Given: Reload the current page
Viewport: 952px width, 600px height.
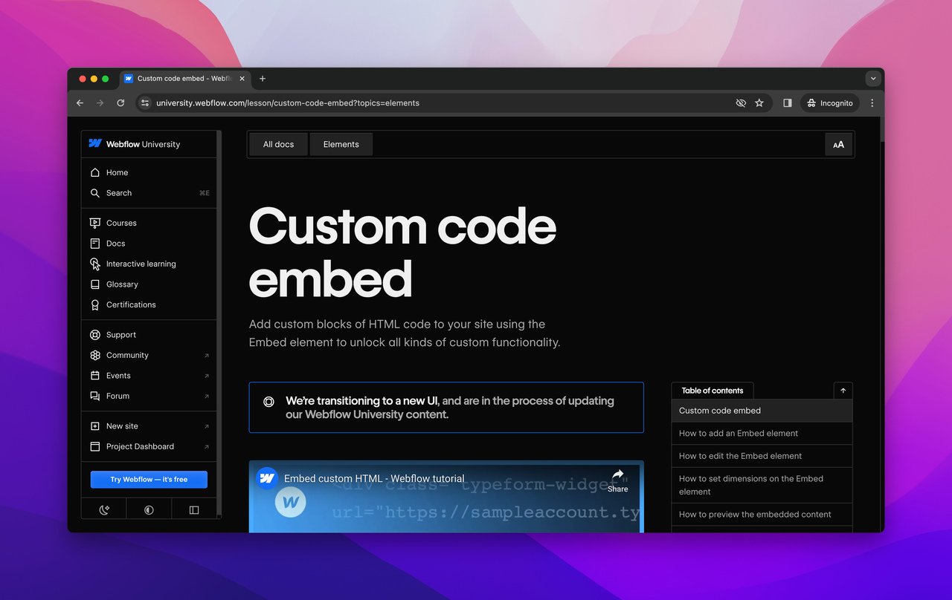Looking at the screenshot, I should coord(120,103).
